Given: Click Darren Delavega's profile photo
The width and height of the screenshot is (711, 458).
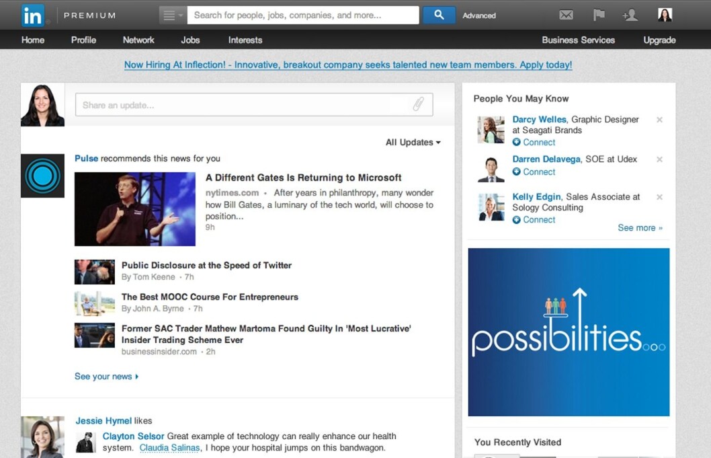Looking at the screenshot, I should point(491,169).
